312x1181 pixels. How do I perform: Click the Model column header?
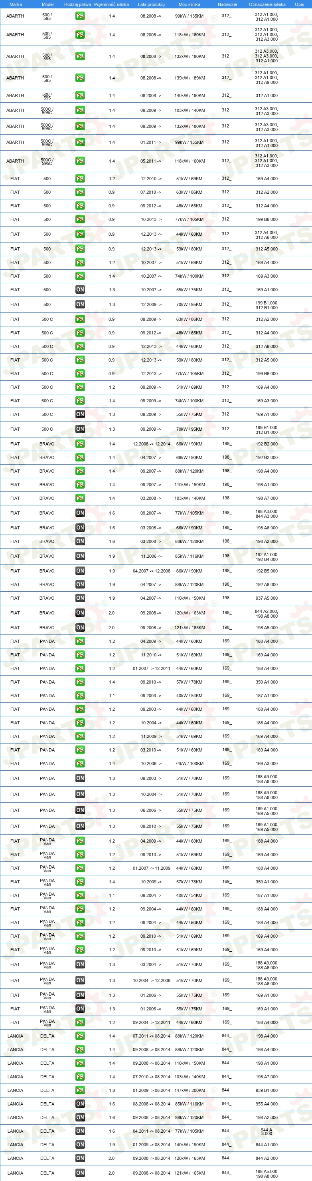pos(47,4)
